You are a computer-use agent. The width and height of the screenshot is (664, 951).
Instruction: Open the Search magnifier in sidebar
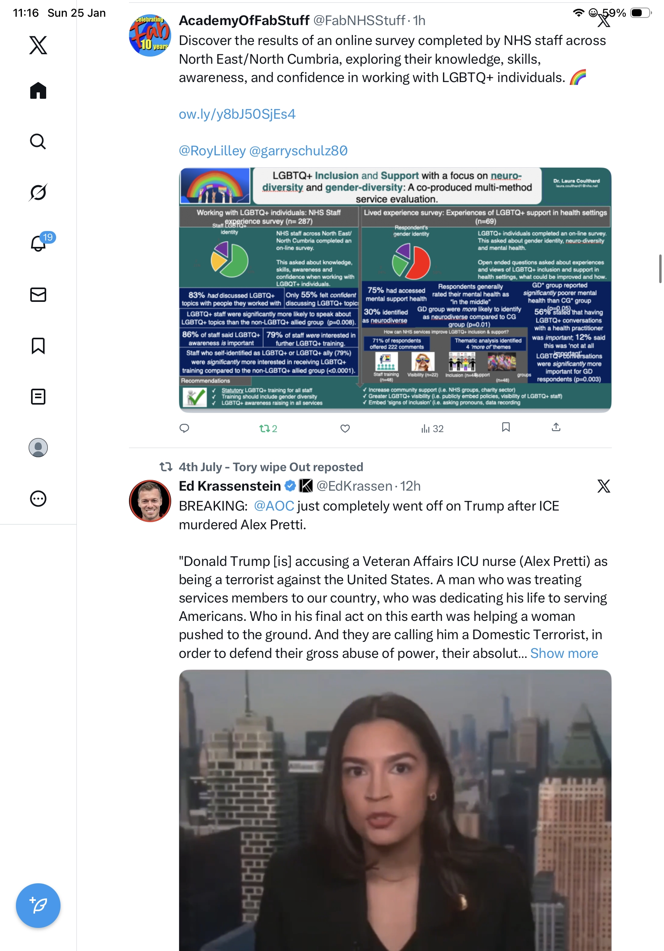tap(38, 141)
